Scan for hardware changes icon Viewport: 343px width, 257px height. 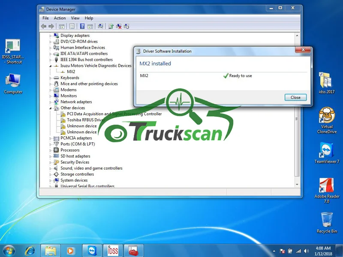pyautogui.click(x=100, y=27)
